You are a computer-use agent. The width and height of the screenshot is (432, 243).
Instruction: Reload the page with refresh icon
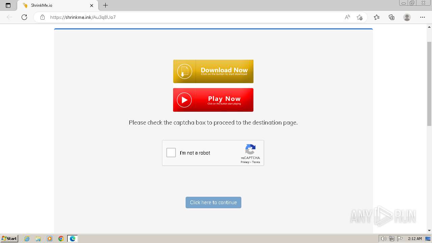(24, 17)
